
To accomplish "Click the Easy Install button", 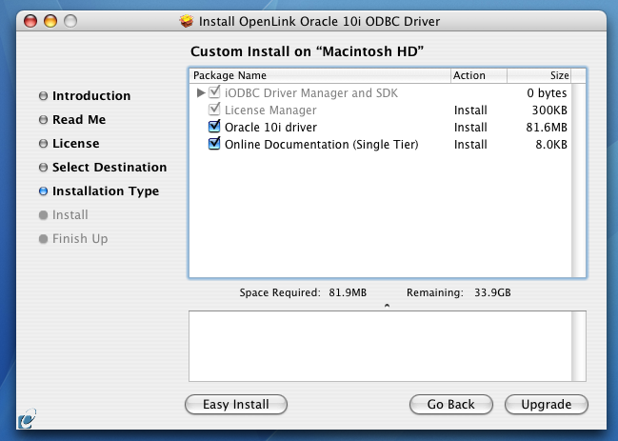I will [236, 405].
